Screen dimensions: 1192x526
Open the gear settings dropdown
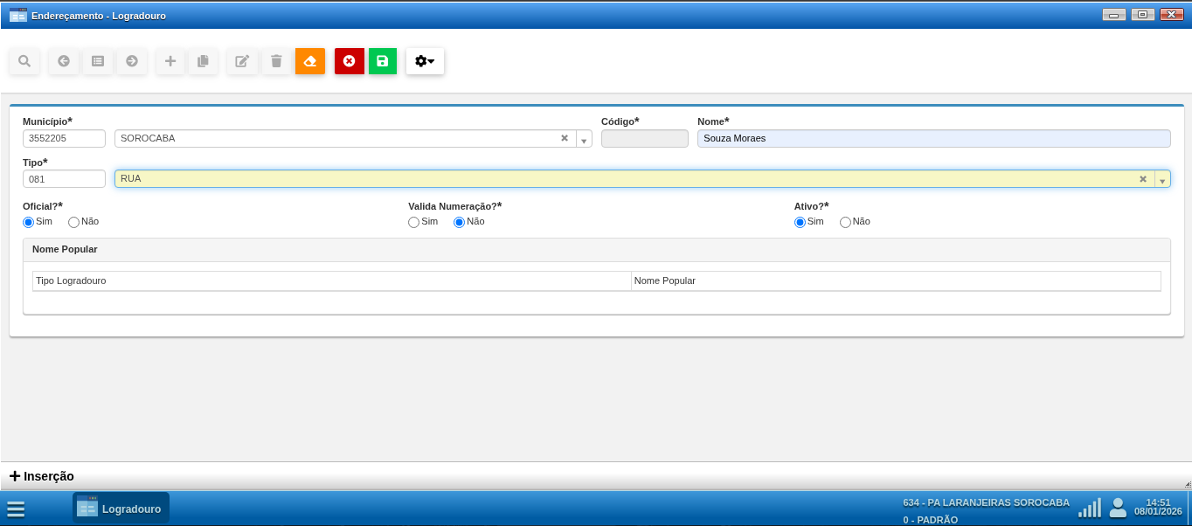tap(425, 61)
